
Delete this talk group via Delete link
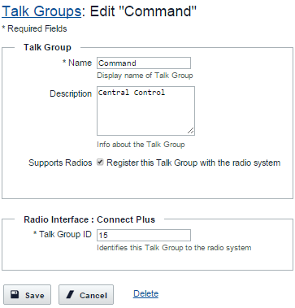(145, 293)
